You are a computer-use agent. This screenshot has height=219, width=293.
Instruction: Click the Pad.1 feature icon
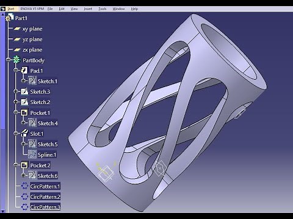click(24, 71)
